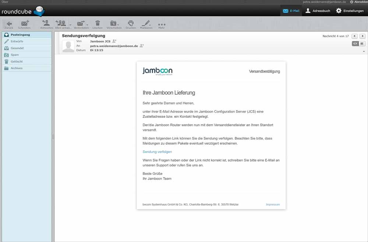
Task: Click the Über link
Action: pyautogui.click(x=5, y=2)
